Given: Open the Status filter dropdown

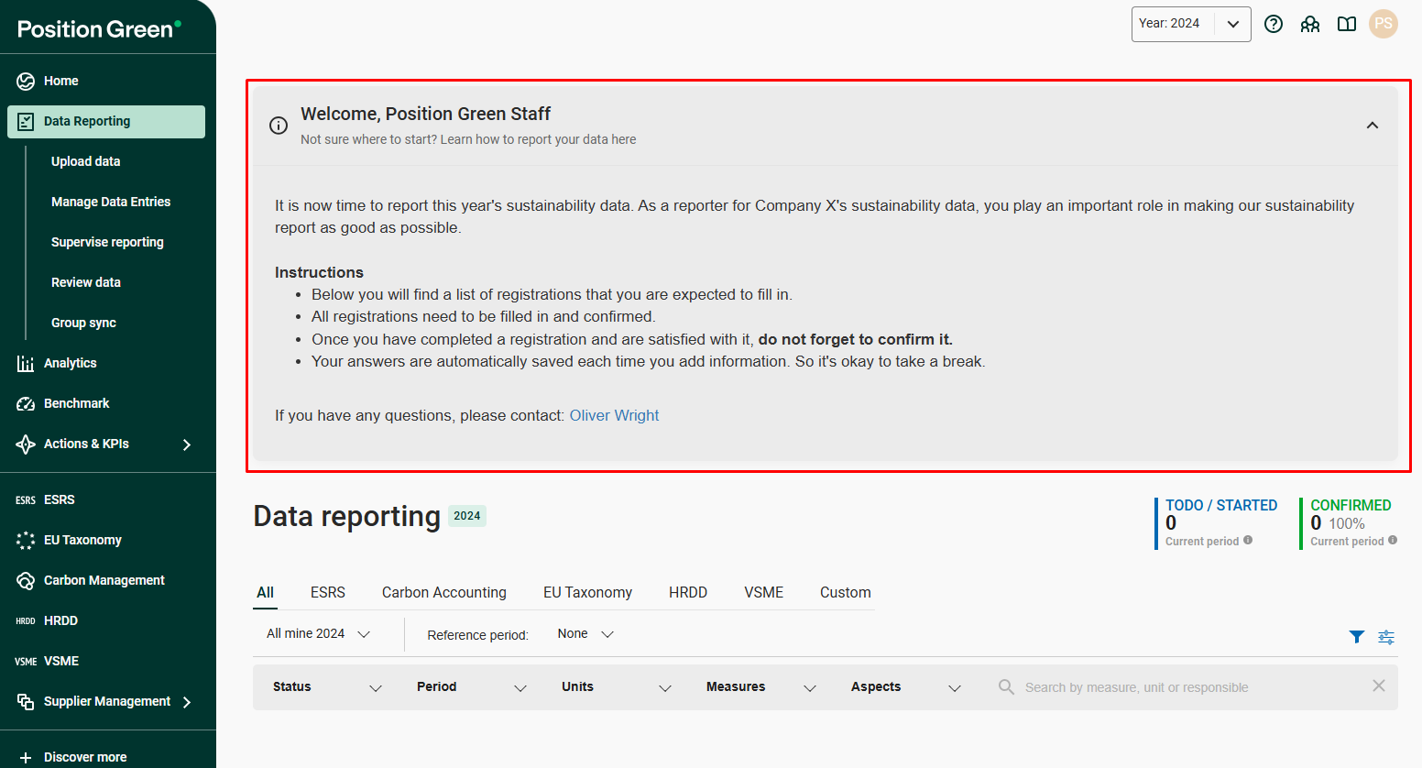Looking at the screenshot, I should pyautogui.click(x=327, y=686).
